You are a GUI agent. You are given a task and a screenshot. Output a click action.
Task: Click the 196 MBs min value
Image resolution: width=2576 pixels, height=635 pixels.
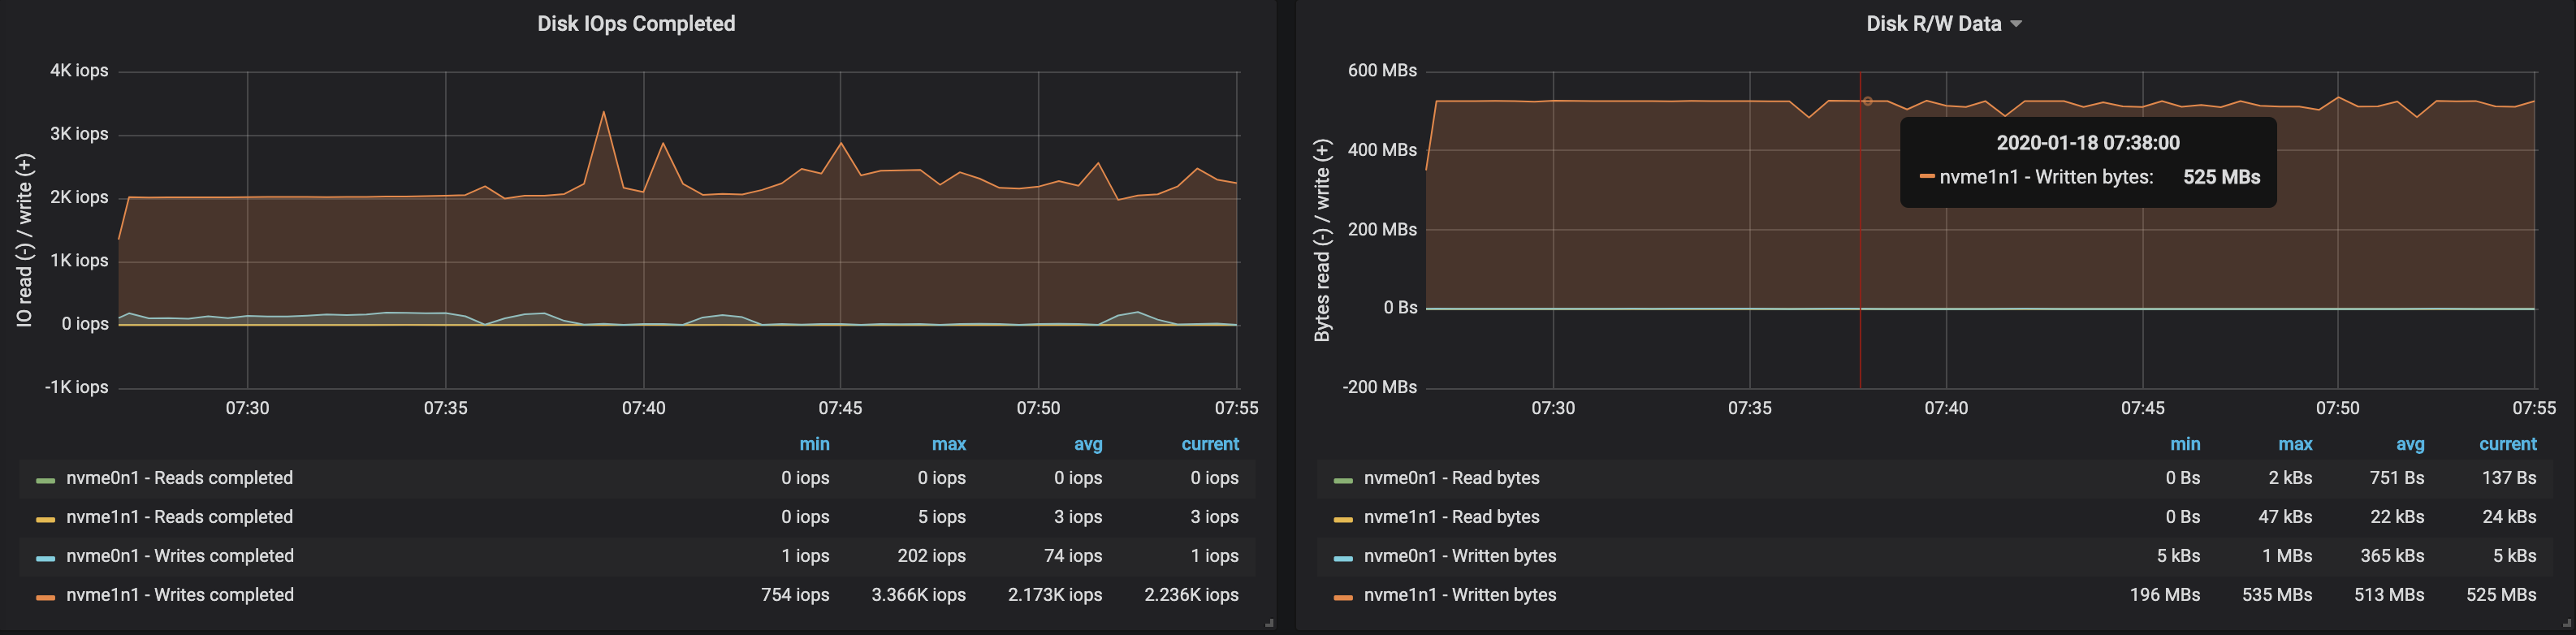point(2165,595)
